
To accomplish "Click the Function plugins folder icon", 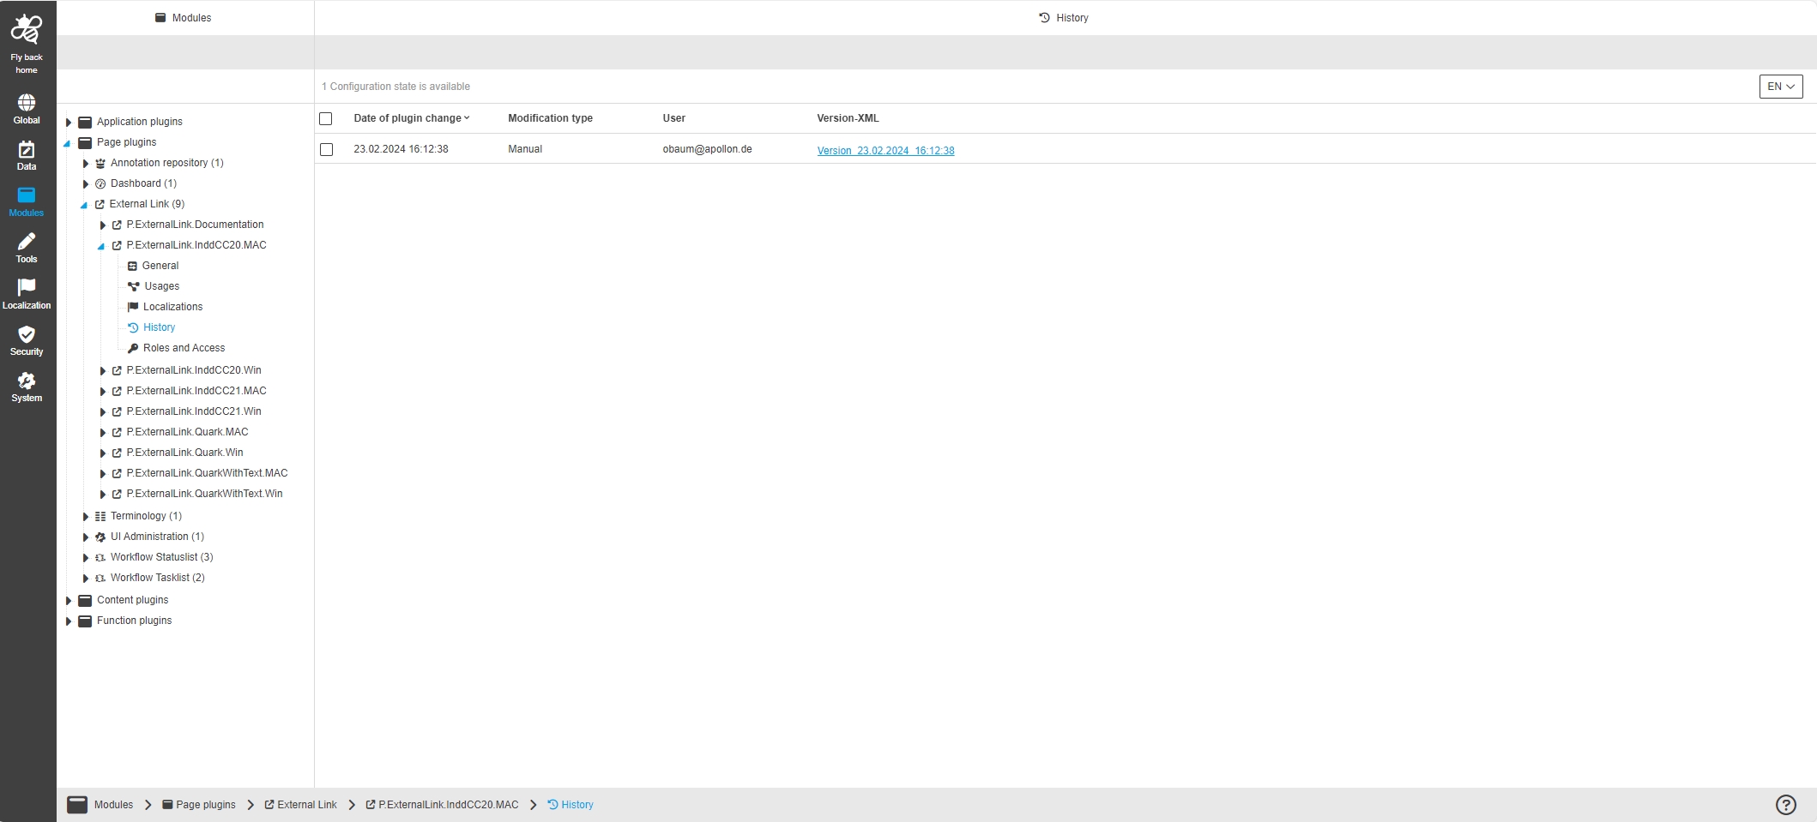I will click(x=85, y=621).
